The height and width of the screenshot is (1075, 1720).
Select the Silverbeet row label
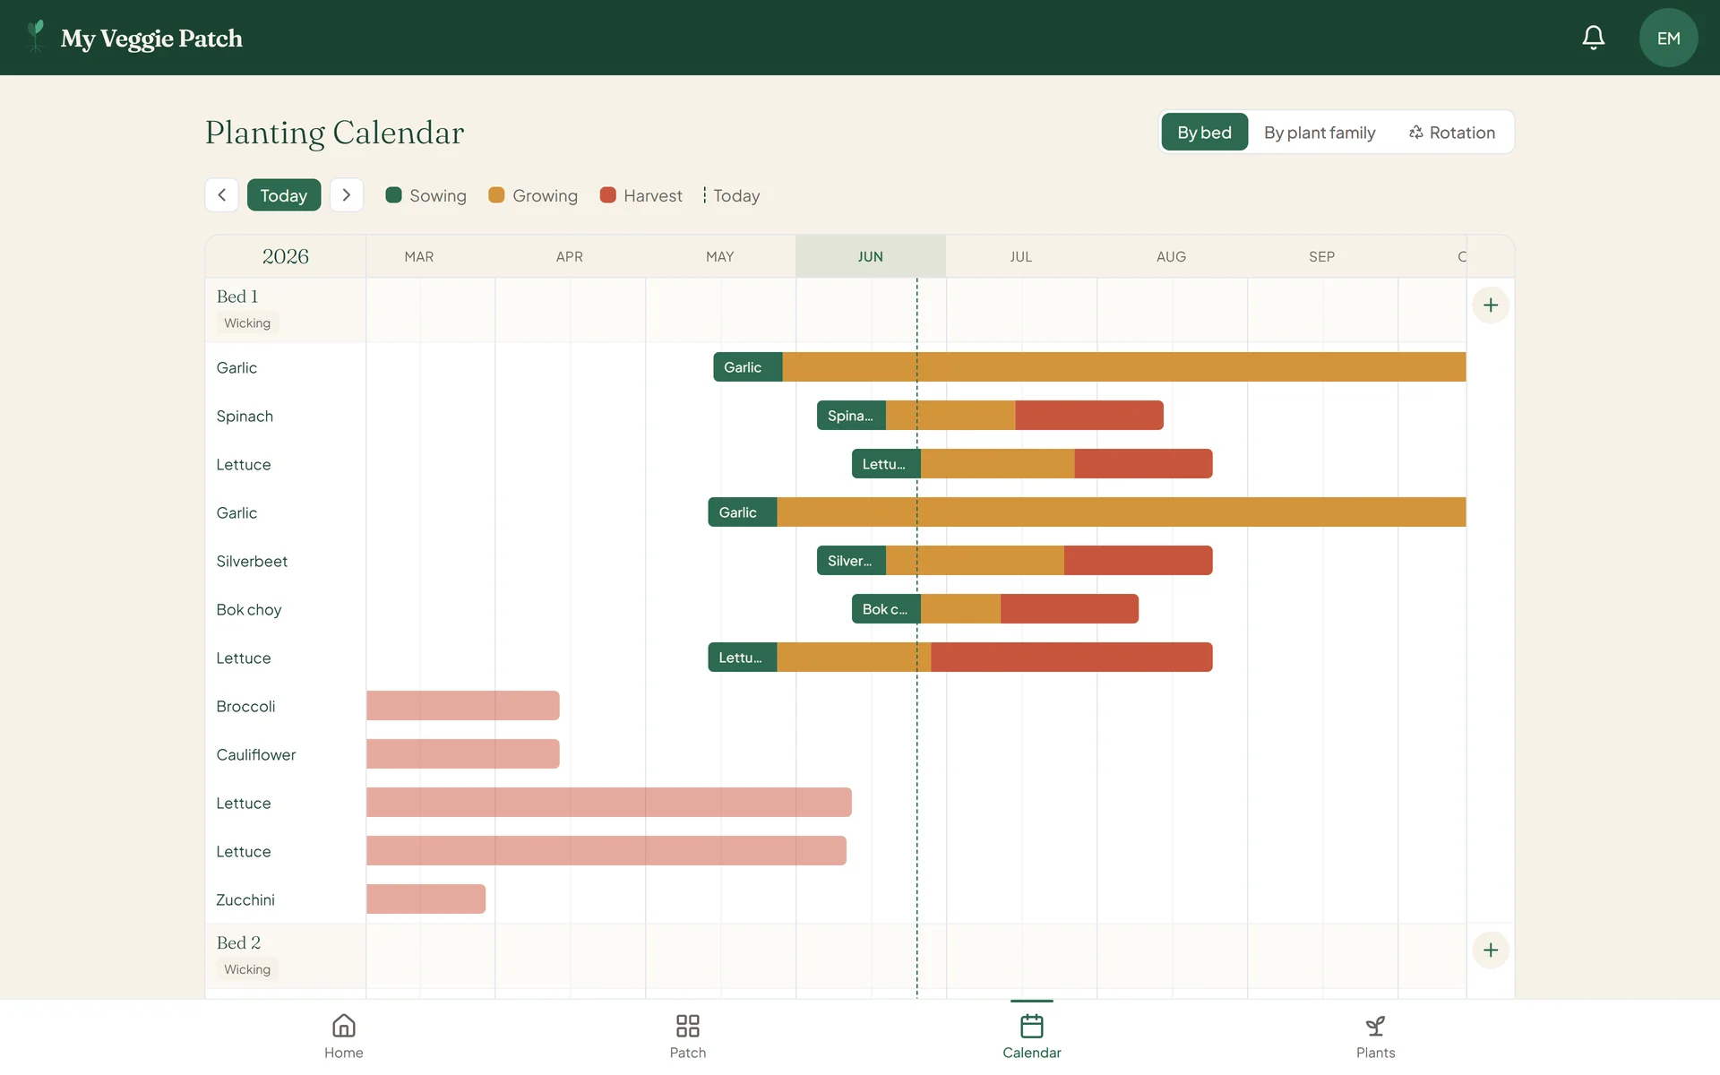click(x=252, y=561)
